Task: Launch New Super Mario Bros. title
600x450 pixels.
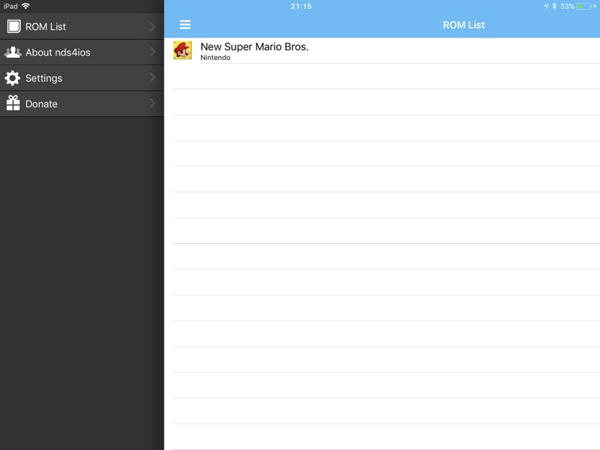Action: pyautogui.click(x=254, y=46)
